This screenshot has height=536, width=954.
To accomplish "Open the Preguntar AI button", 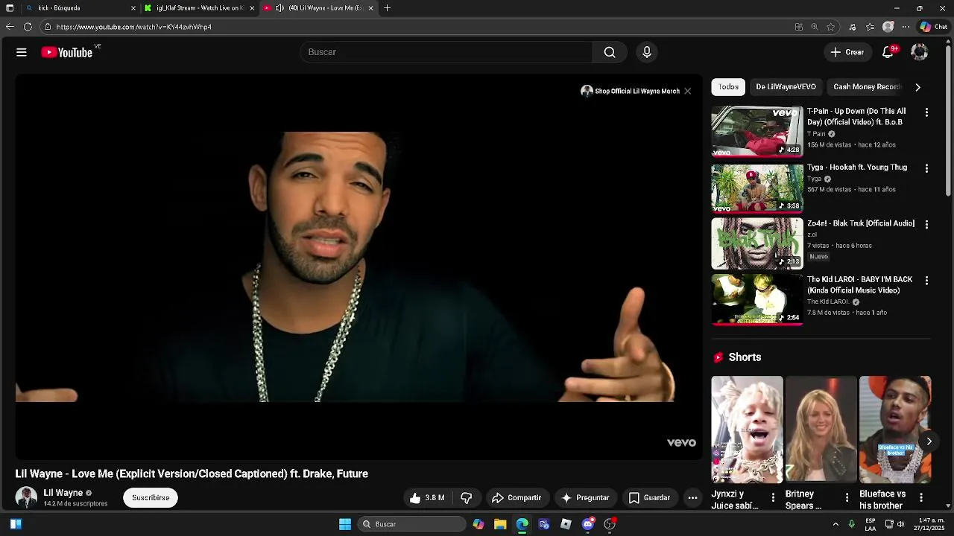I will pyautogui.click(x=586, y=498).
